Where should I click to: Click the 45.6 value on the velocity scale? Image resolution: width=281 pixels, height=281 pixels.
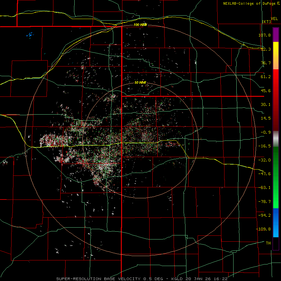[x=266, y=91]
